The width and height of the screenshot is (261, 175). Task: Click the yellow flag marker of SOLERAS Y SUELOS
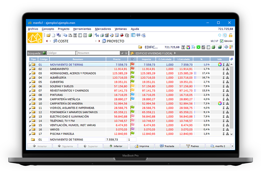[132, 86]
